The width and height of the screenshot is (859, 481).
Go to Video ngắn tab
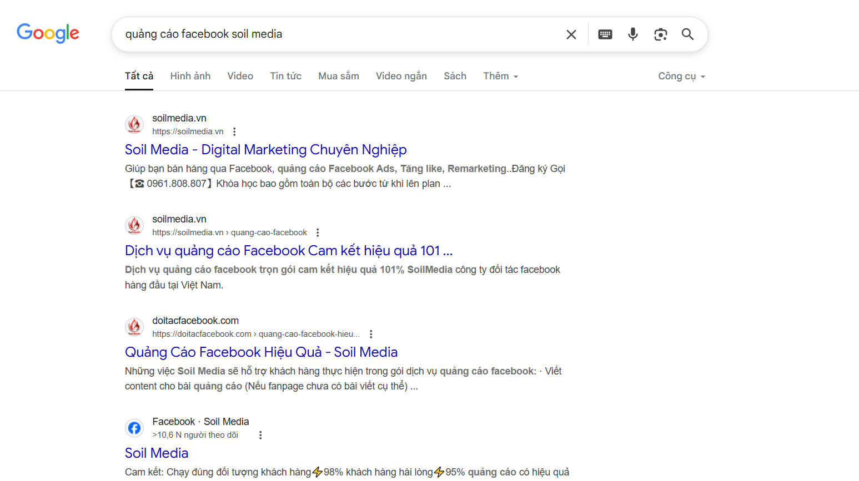click(401, 76)
